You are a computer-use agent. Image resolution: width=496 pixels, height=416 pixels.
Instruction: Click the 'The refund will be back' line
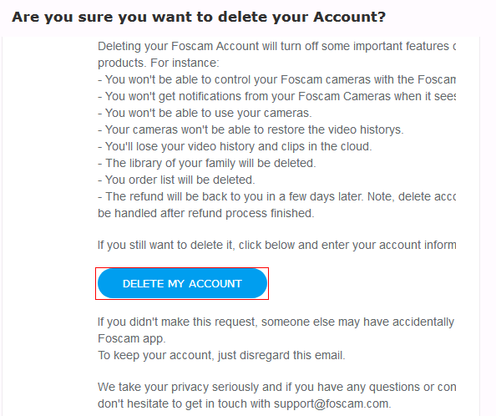(276, 196)
